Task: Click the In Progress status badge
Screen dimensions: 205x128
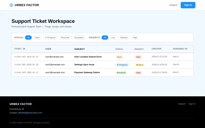Action: coord(122,65)
